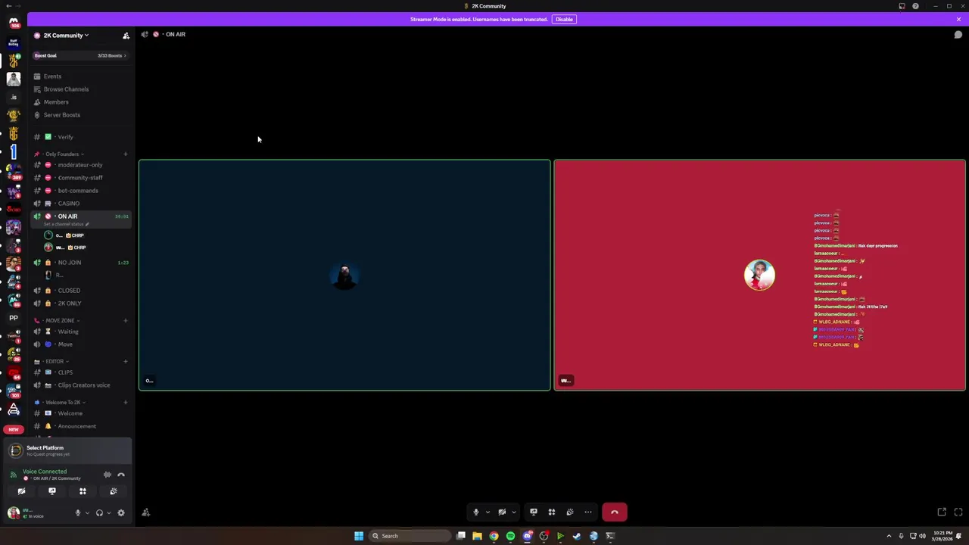
Task: Open the Boost Goal progress bar
Action: pos(80,55)
